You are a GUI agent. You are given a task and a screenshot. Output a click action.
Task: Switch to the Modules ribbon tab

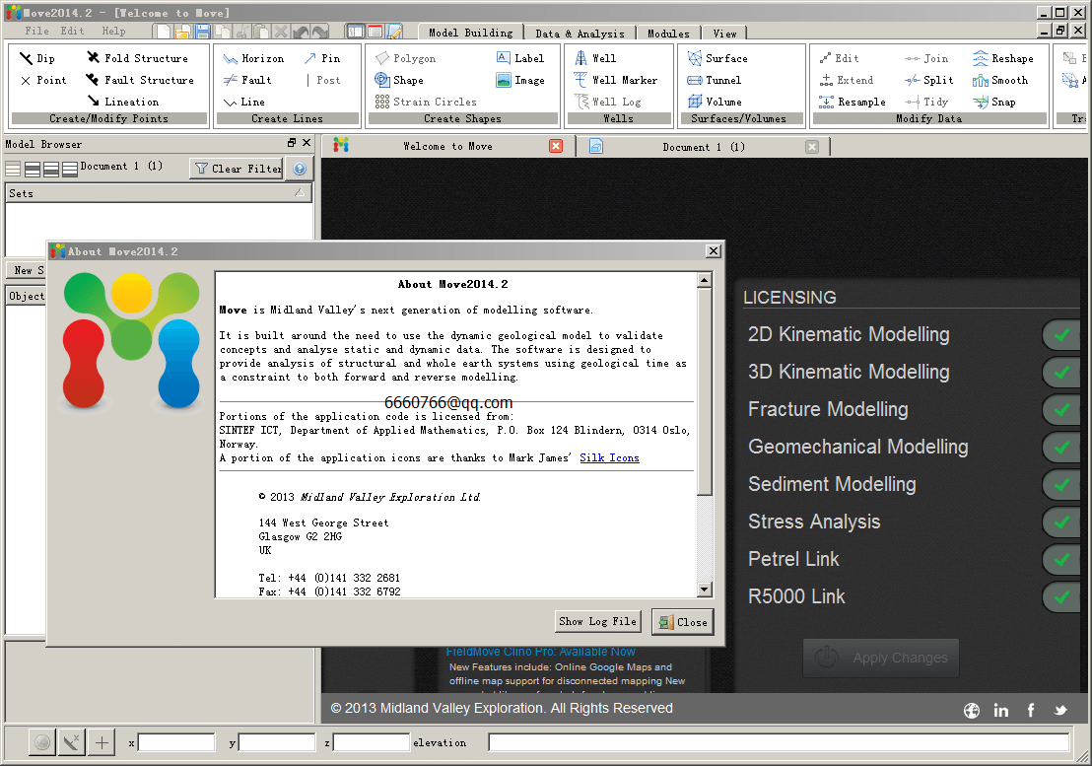[668, 33]
